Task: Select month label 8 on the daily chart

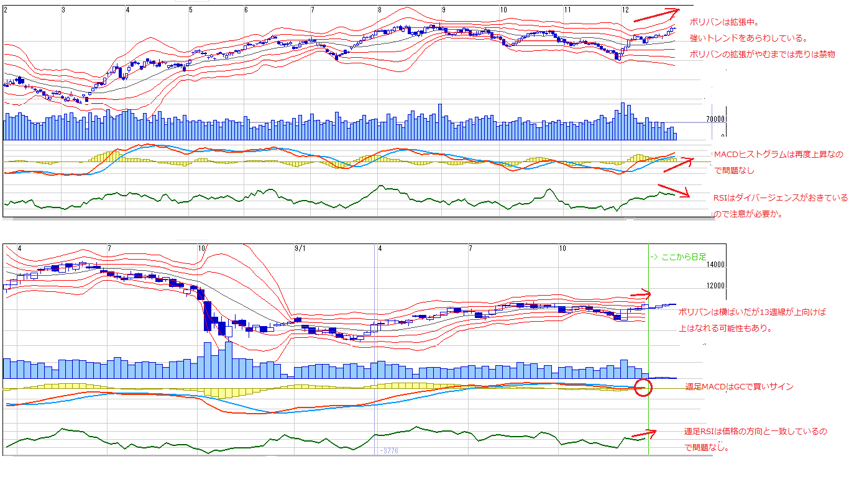Action: click(379, 10)
